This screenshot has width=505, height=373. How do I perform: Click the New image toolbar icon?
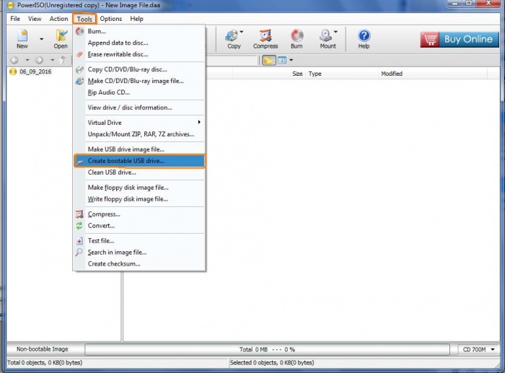tap(22, 38)
